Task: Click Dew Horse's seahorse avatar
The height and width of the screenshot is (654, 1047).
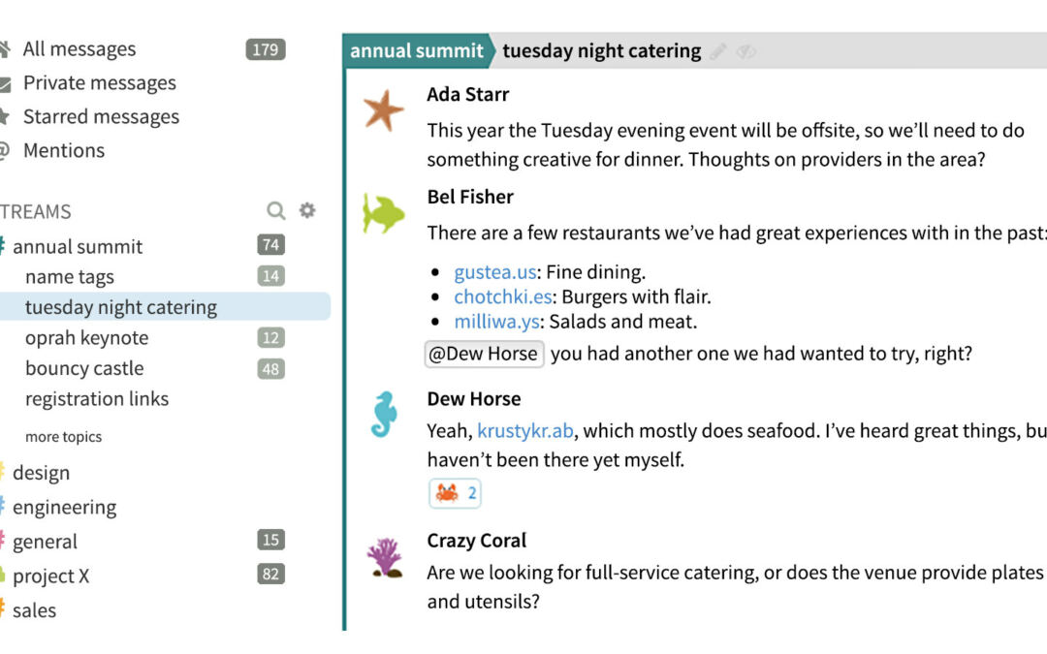Action: (x=383, y=415)
